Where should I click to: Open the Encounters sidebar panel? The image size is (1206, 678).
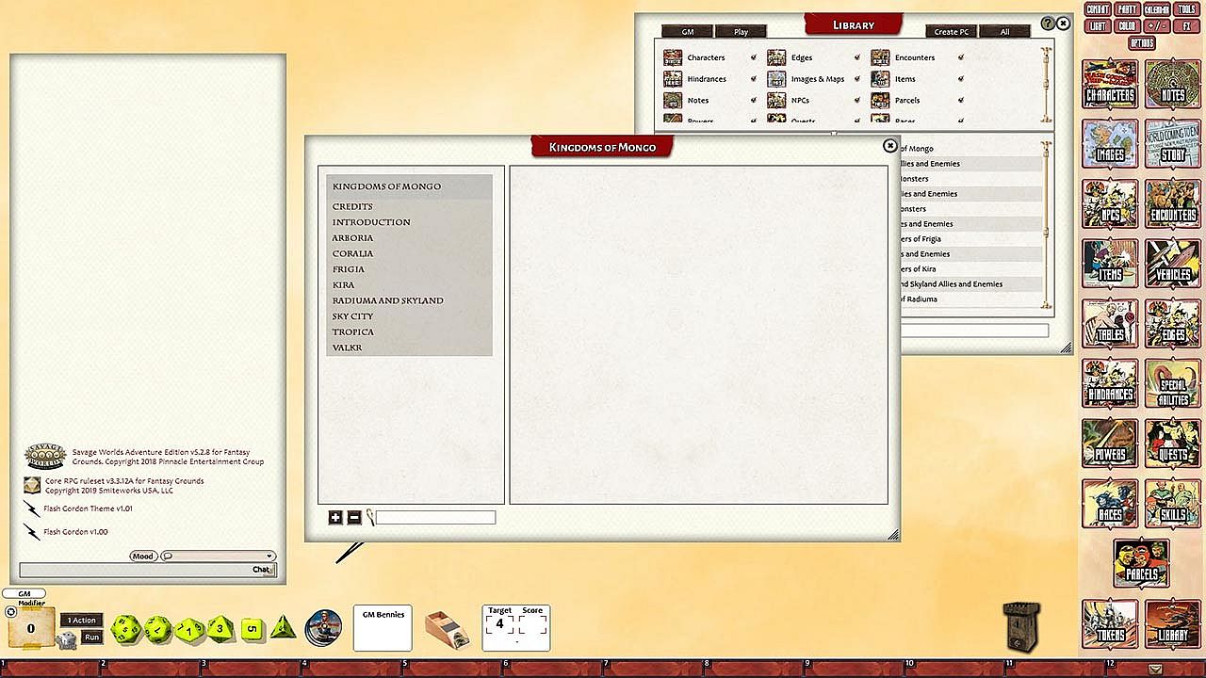click(x=1173, y=204)
